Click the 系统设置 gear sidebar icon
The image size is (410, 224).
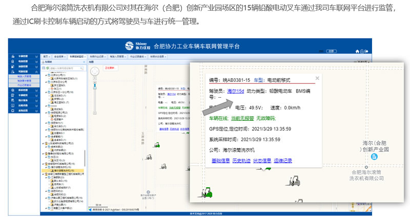coord(13,110)
